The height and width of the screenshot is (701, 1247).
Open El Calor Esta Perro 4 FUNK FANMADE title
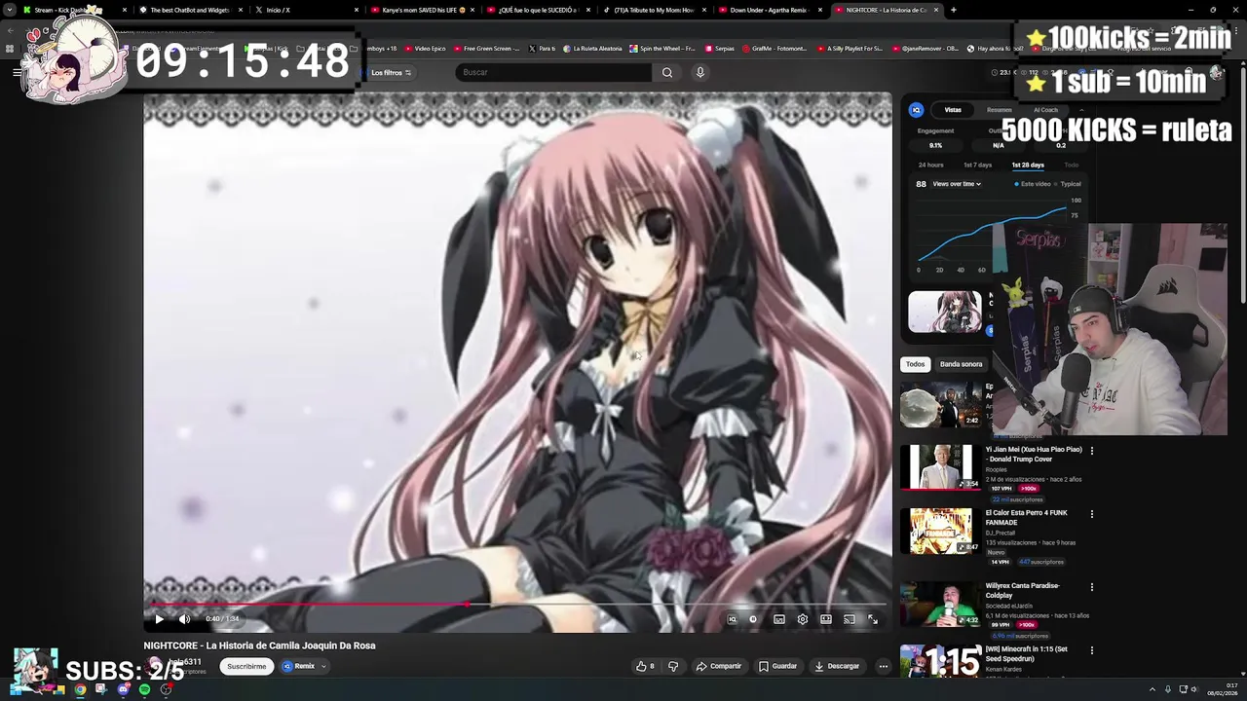(1026, 517)
